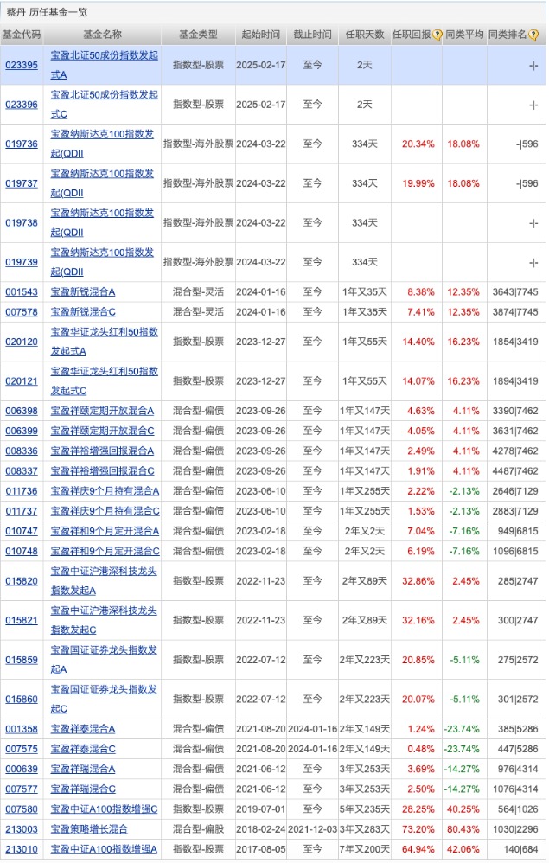Select the 73.20% return value
Image resolution: width=549 pixels, height=863 pixels.
418,829
